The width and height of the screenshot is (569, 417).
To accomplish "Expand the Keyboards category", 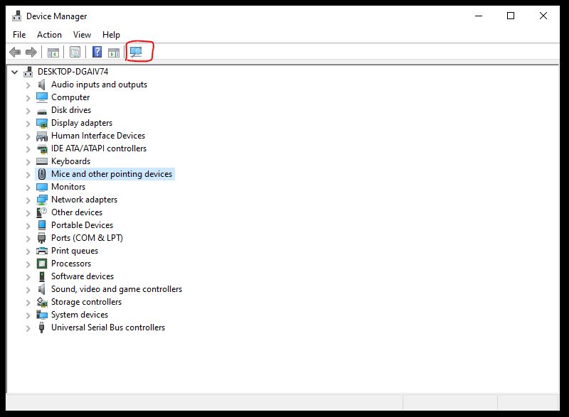I will [x=28, y=162].
